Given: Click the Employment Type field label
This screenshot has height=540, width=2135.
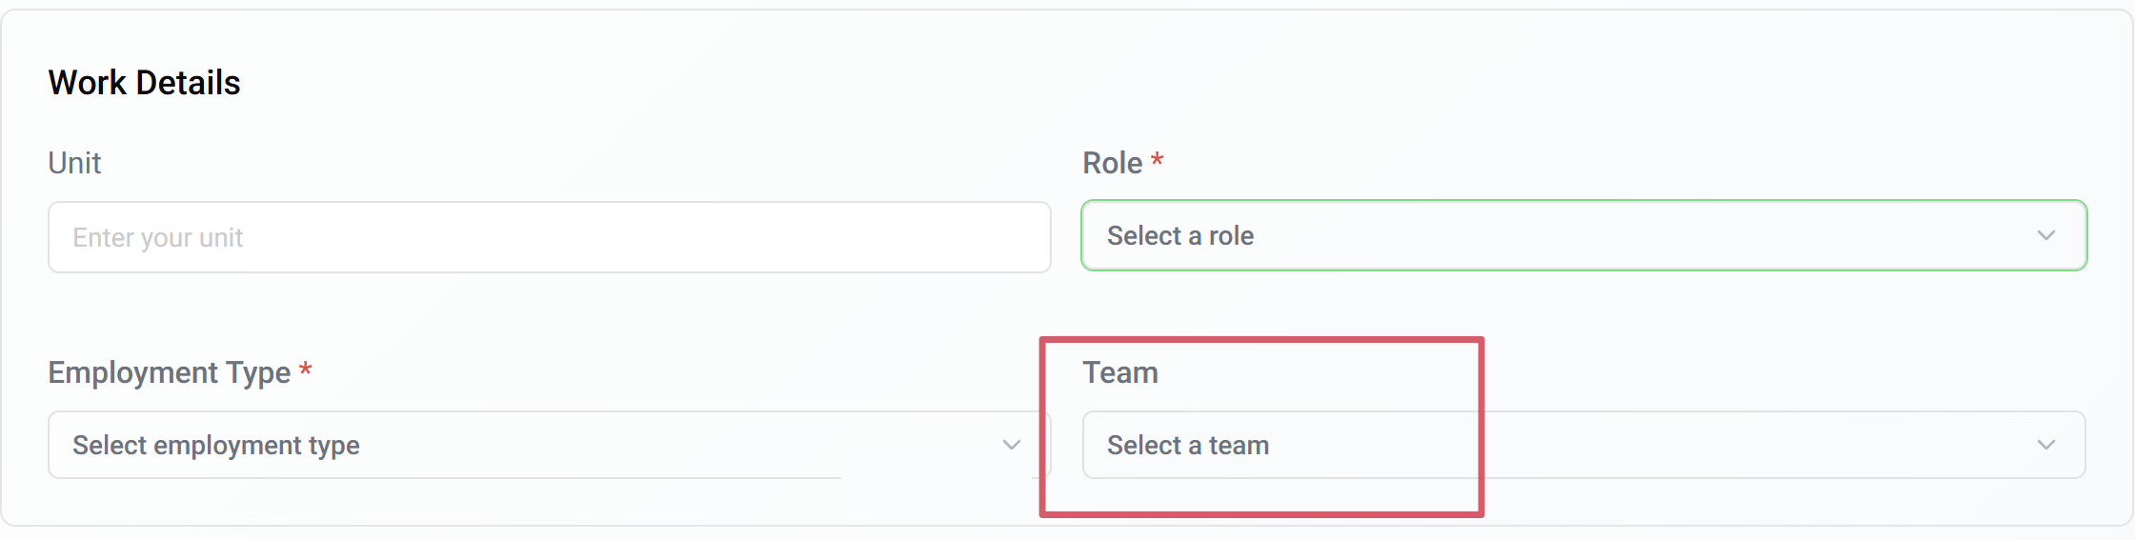Looking at the screenshot, I should (x=170, y=372).
